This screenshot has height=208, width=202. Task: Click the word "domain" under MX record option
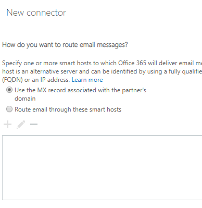25,99
